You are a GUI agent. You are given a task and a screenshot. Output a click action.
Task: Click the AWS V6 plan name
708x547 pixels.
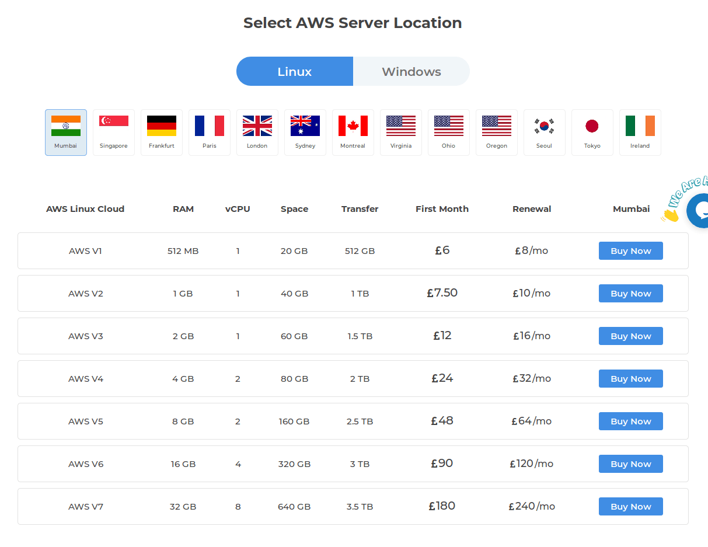85,464
